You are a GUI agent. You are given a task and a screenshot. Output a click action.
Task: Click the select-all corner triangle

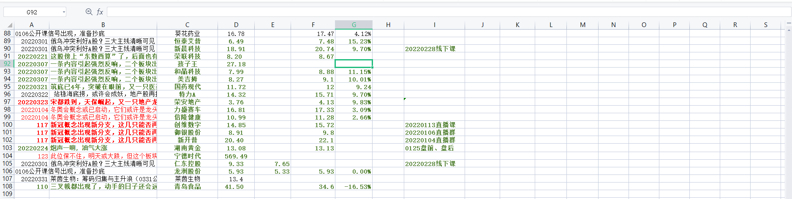click(10, 25)
